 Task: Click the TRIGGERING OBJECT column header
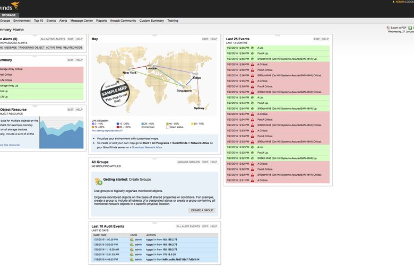click(31, 48)
